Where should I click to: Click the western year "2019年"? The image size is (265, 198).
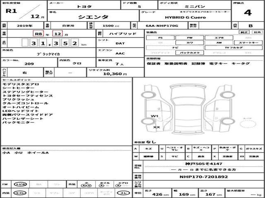coord(25,26)
